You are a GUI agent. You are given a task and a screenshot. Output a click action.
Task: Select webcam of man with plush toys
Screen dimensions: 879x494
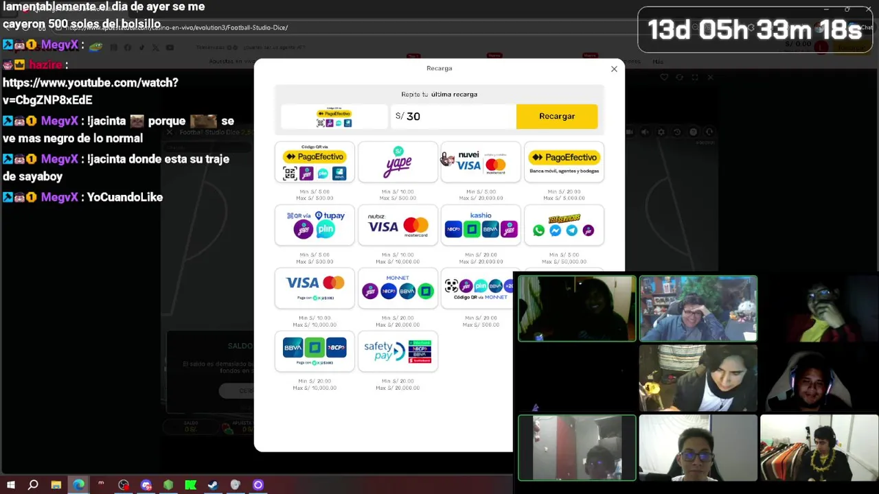[698, 309]
